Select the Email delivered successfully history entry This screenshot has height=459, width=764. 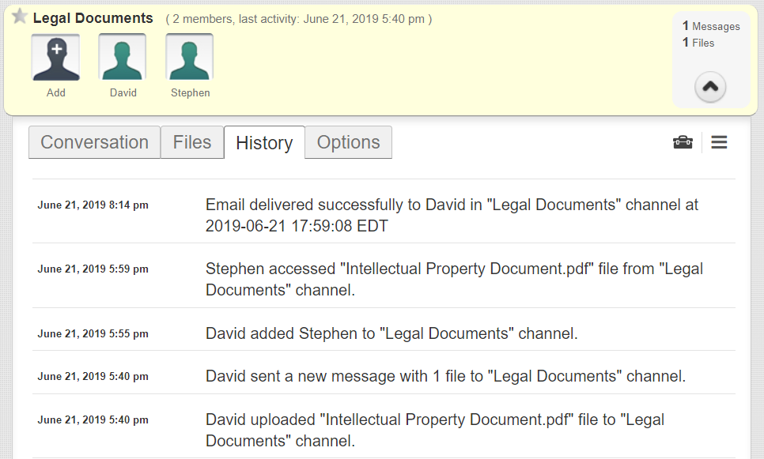[x=384, y=211]
